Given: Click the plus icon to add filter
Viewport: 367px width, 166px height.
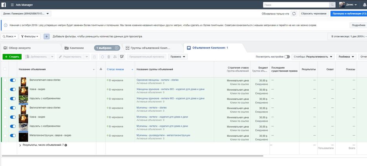Looking at the screenshot, I should (46, 36).
